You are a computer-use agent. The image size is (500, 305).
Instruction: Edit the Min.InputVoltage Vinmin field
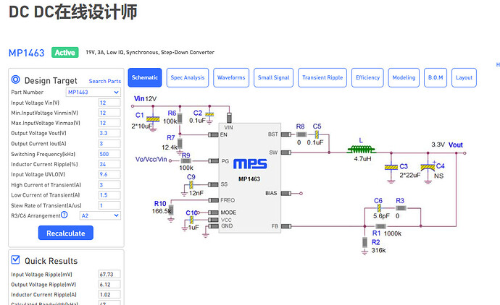coord(109,113)
